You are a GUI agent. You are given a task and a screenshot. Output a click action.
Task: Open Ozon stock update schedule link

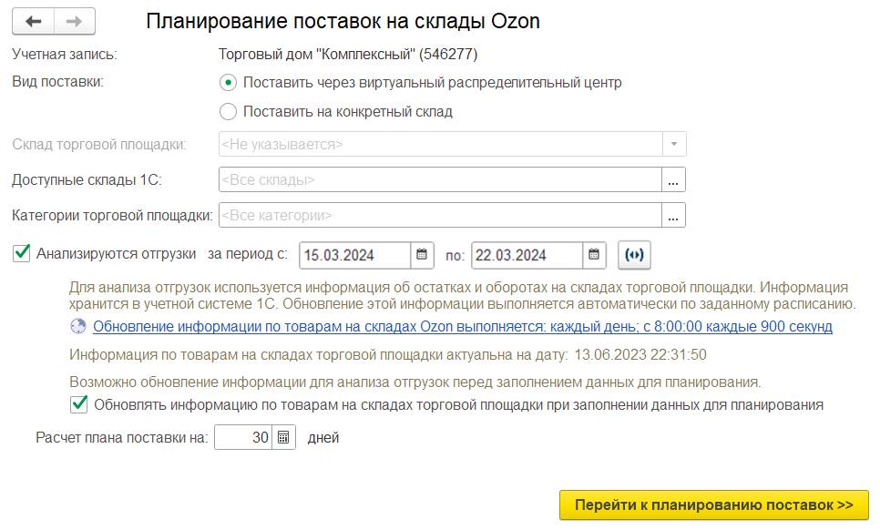click(x=462, y=326)
